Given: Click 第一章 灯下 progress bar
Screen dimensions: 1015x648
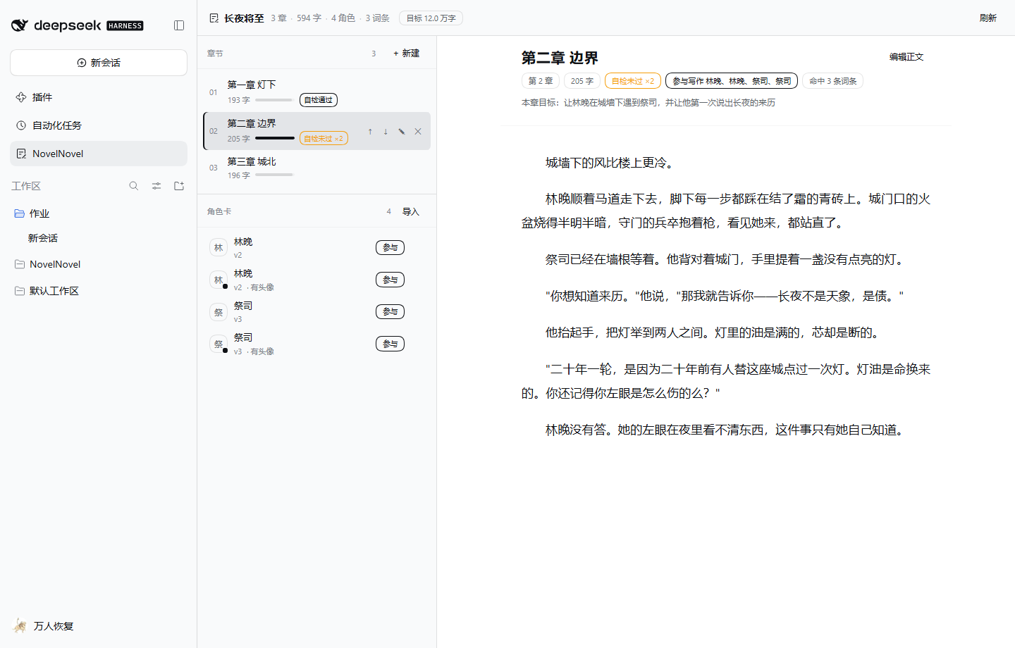Looking at the screenshot, I should [x=274, y=100].
